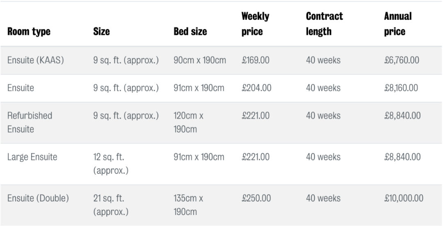Click the £250.00 weekly price

pyautogui.click(x=256, y=198)
